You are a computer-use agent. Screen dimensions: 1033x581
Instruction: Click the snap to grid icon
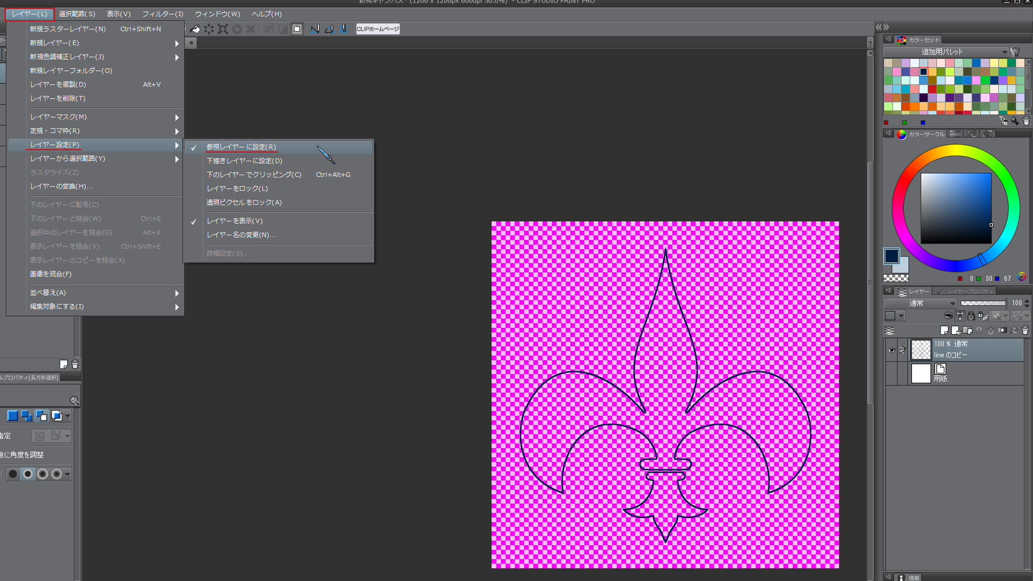click(x=343, y=29)
